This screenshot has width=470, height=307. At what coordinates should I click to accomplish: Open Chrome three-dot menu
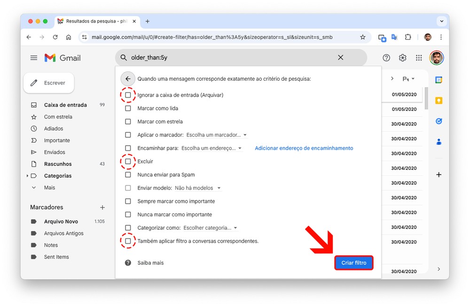click(x=441, y=37)
